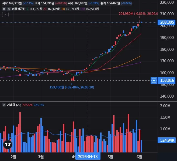177x161 pixels.
Task: Remove the volume (거래량) indicator with X
Action: click(4, 105)
